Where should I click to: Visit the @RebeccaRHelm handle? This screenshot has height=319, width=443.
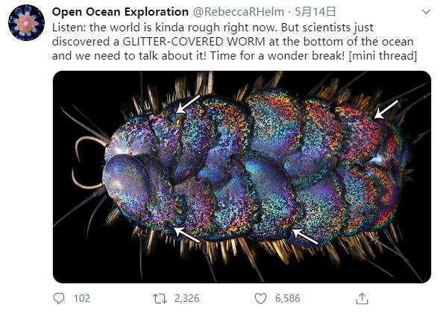coord(239,12)
